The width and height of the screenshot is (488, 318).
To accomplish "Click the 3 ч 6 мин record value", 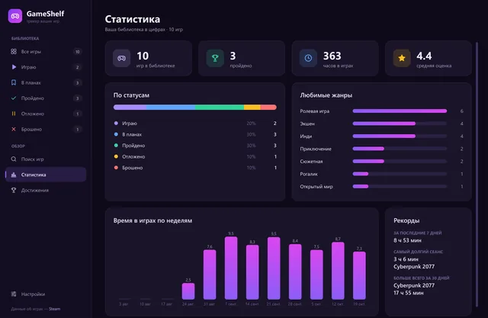I will 406,259.
